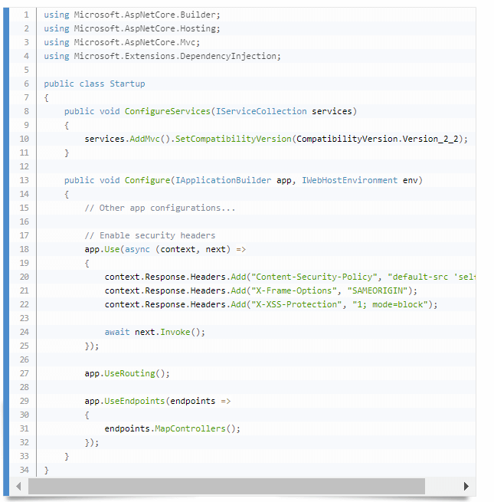Place cursor on ConfigureServices method name

click(x=168, y=111)
